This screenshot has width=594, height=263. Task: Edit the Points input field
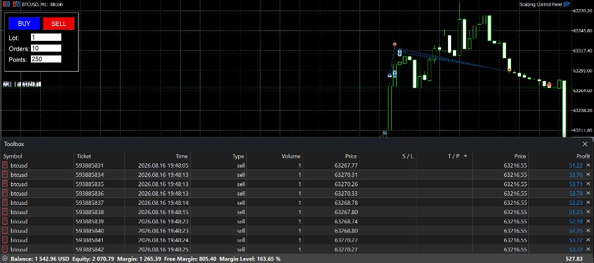(46, 59)
